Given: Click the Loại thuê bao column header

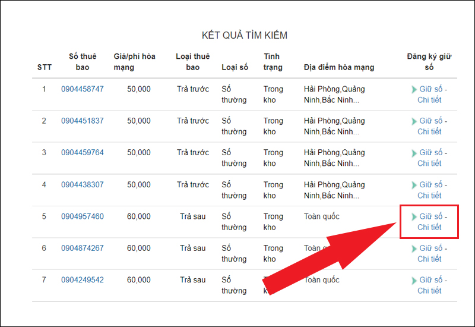Looking at the screenshot, I should tap(192, 62).
